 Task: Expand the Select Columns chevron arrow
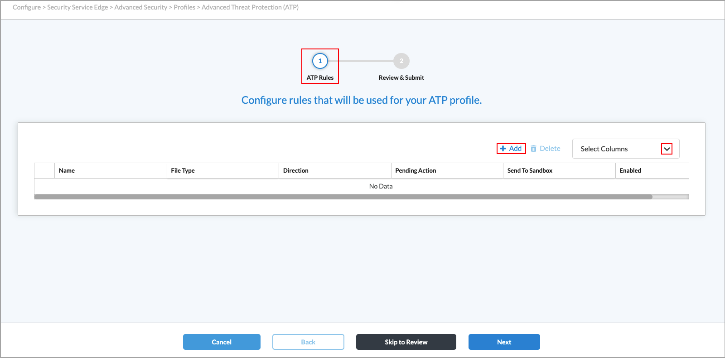[x=667, y=149]
